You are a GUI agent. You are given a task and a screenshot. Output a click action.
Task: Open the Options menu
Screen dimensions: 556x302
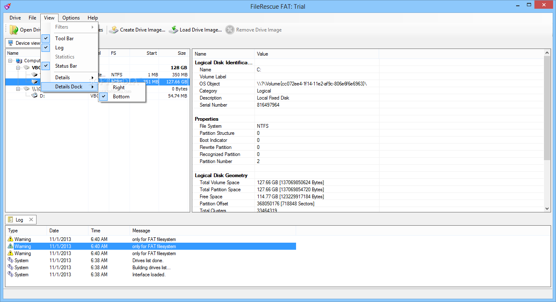click(71, 18)
